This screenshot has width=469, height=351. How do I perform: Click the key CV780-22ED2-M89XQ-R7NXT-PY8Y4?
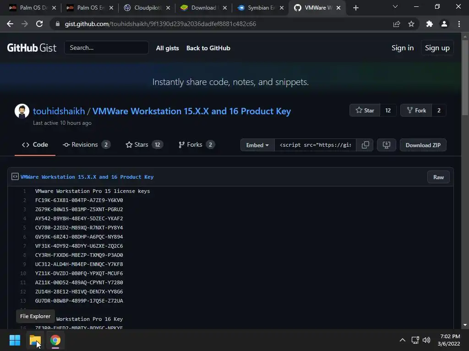point(79,228)
